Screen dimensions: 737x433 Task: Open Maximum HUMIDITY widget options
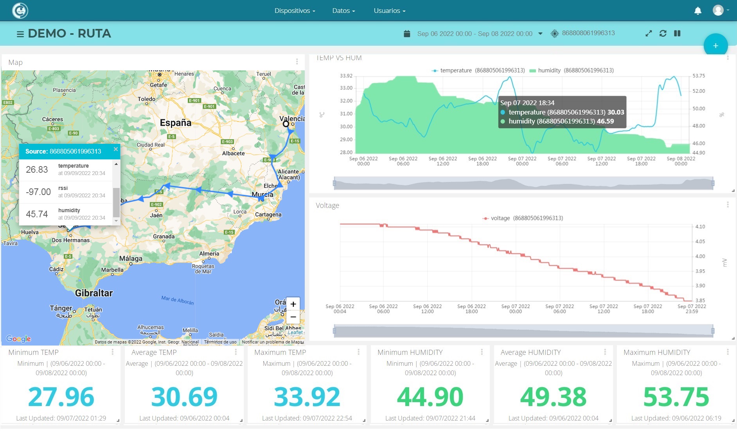point(728,352)
